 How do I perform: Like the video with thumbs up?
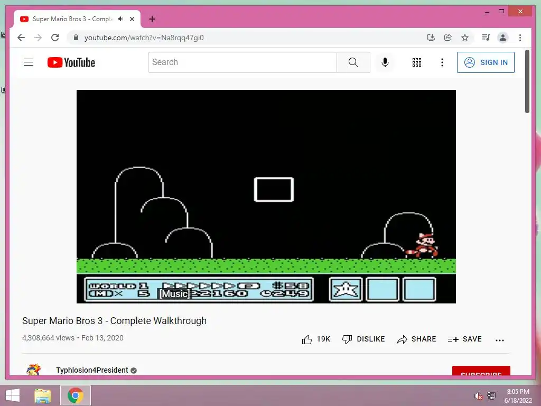pyautogui.click(x=316, y=339)
